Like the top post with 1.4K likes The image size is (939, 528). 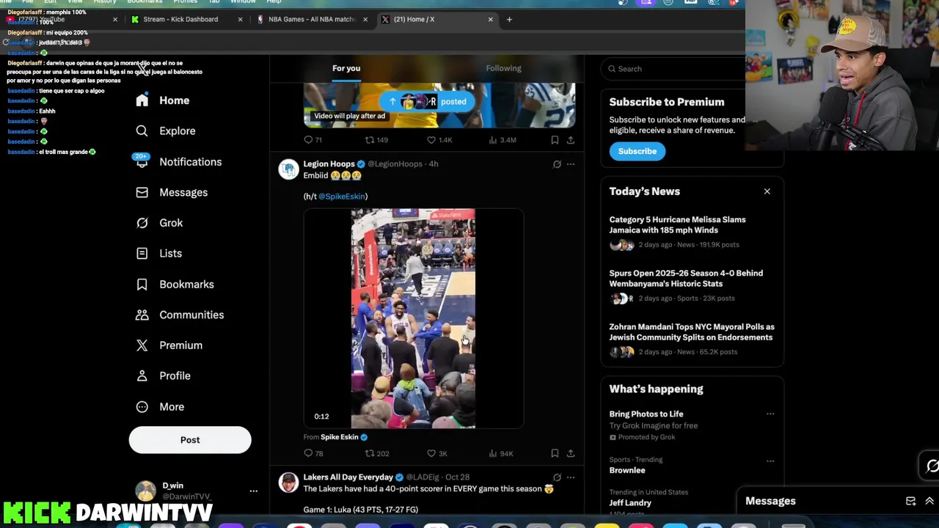431,140
